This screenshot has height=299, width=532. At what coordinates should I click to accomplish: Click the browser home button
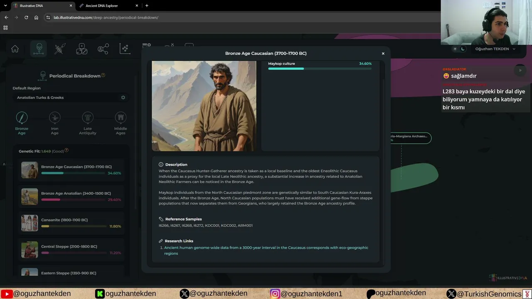click(36, 17)
